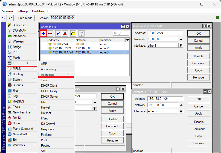Open Firewall in the IP submenu

[x=46, y=107]
